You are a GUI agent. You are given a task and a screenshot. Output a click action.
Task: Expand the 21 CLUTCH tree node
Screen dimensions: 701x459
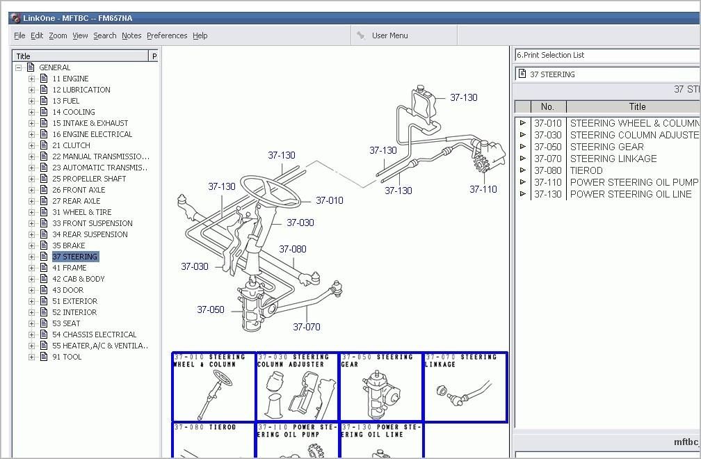coord(31,145)
